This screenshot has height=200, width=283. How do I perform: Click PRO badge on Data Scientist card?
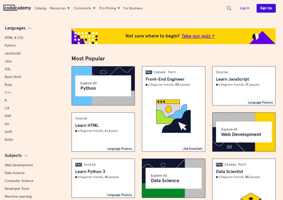[219, 165]
